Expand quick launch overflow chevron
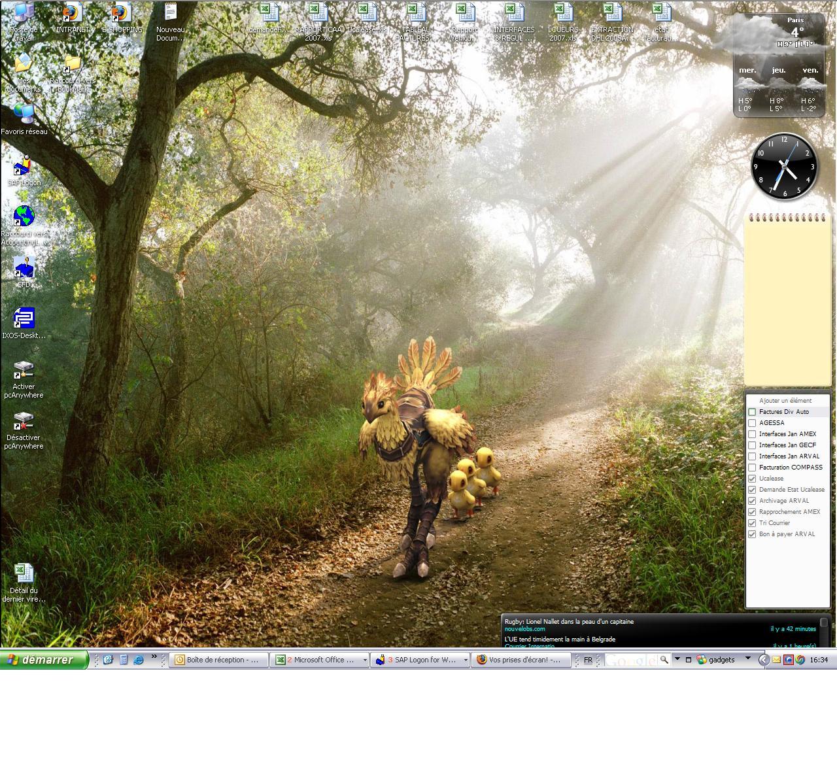 pyautogui.click(x=154, y=656)
